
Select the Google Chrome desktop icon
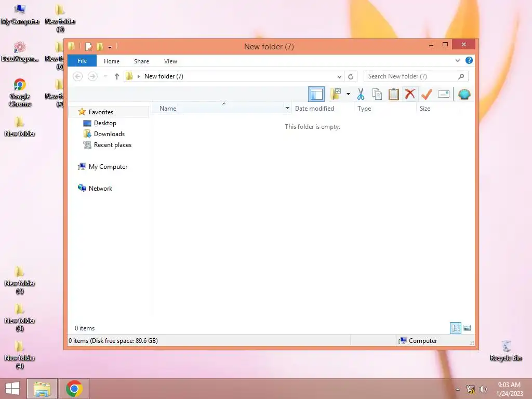click(20, 92)
